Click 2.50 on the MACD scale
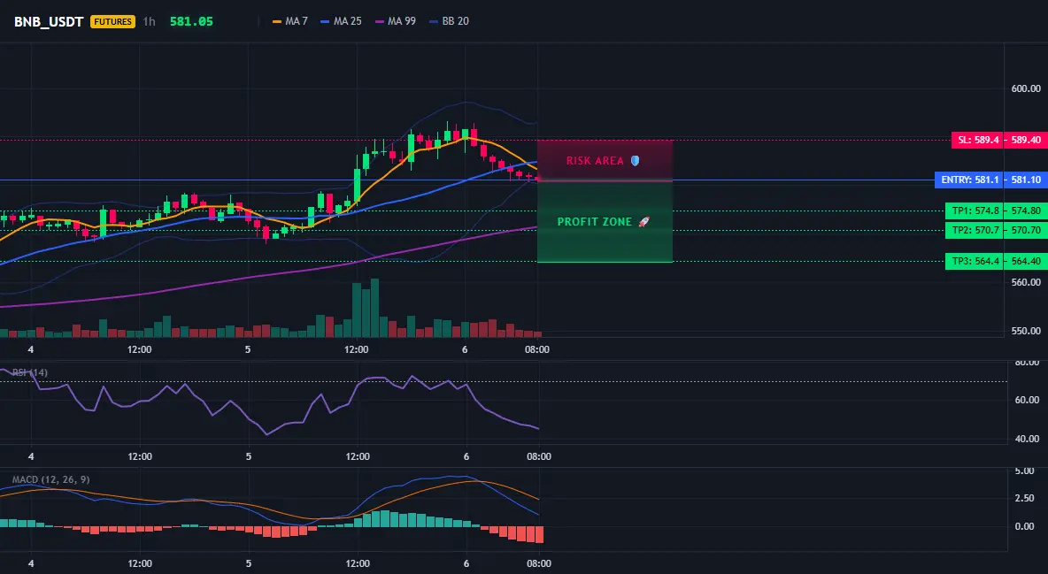Viewport: 1048px width, 574px height. click(x=1025, y=498)
